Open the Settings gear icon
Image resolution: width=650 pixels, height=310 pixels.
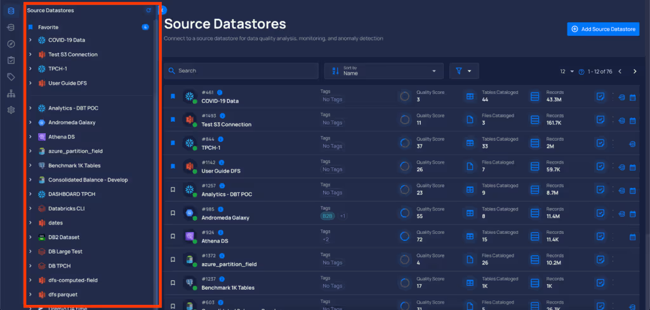(x=11, y=110)
